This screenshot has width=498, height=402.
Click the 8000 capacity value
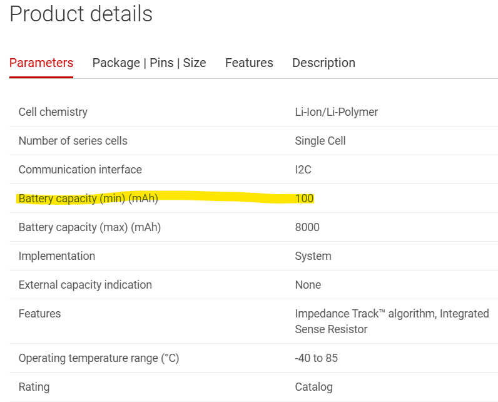[307, 227]
